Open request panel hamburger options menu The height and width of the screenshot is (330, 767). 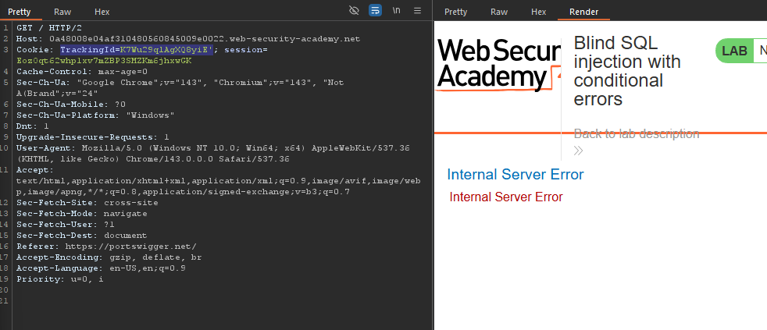[417, 10]
